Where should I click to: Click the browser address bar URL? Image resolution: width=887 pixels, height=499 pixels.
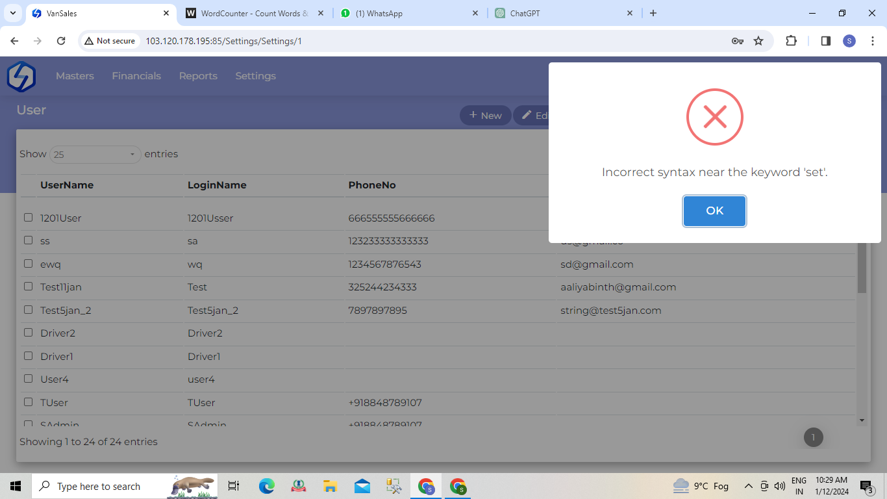[x=223, y=41]
